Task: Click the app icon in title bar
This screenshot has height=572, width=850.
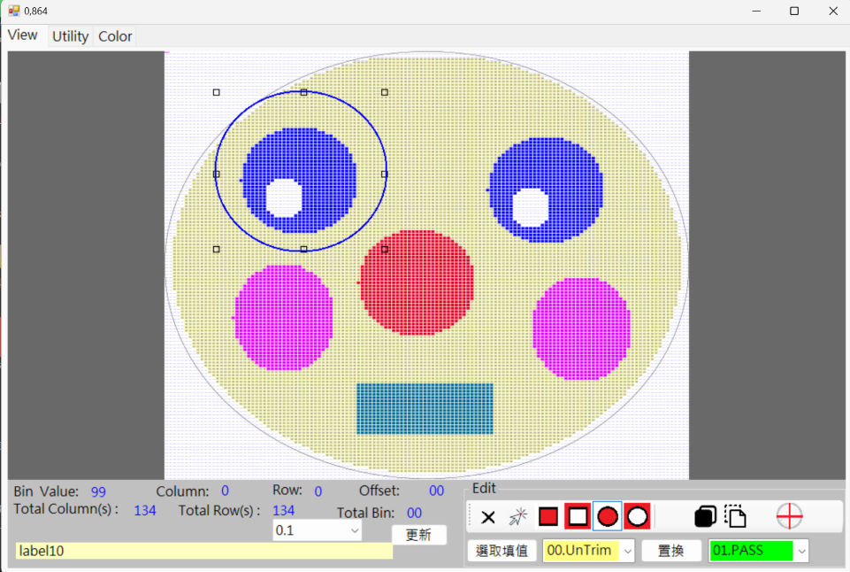Action: pos(13,11)
